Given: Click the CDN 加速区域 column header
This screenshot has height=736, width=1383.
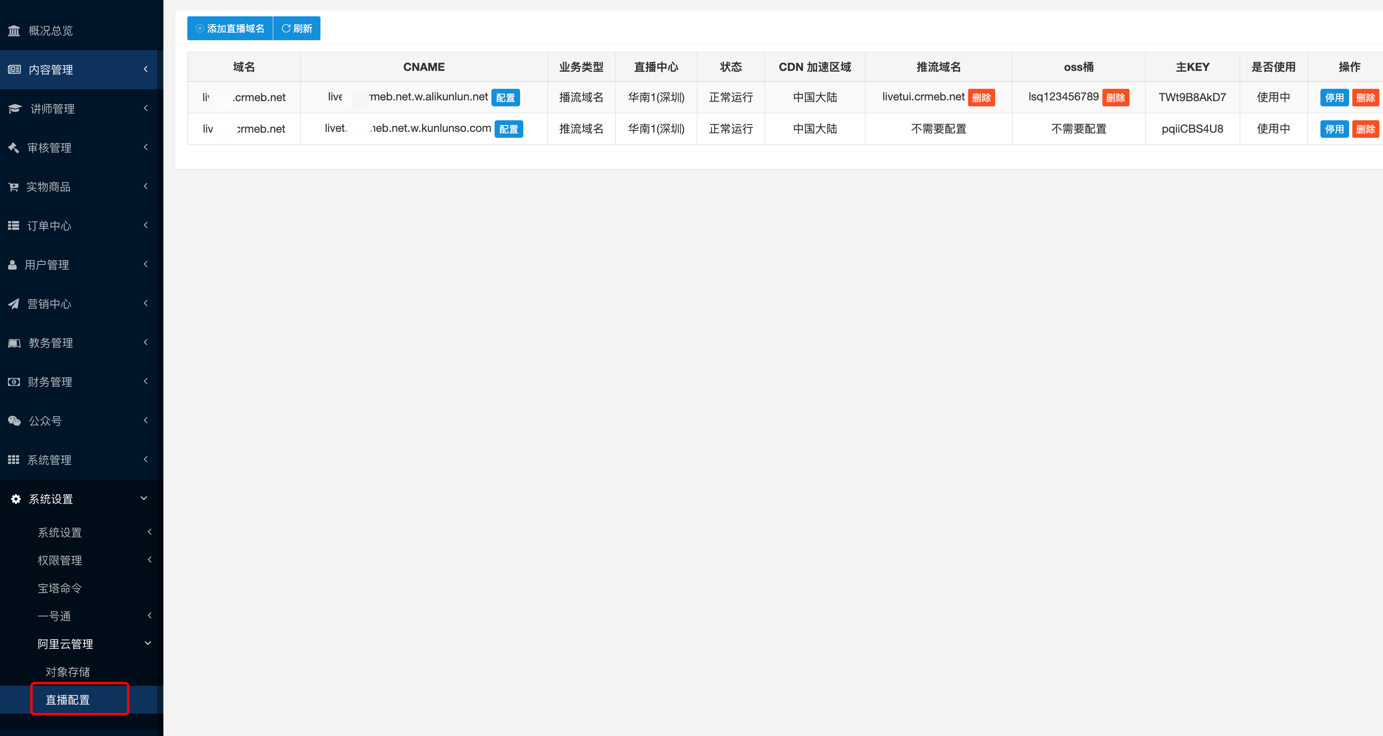Looking at the screenshot, I should click(x=815, y=67).
